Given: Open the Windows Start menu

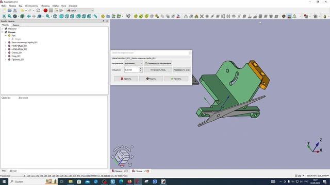Looking at the screenshot, I should coord(4,181).
